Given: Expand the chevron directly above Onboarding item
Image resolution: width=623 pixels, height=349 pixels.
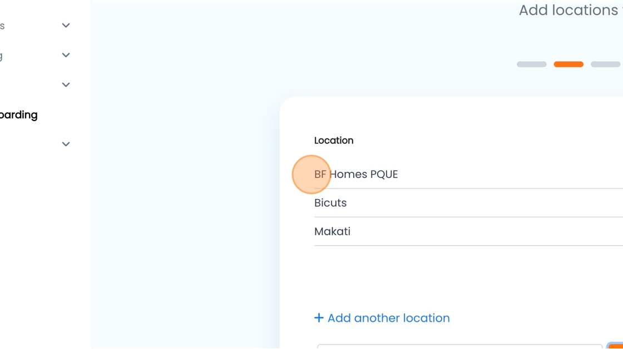Looking at the screenshot, I should [66, 84].
